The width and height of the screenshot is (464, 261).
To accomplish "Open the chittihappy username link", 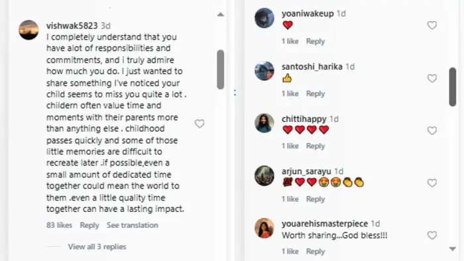I will click(304, 119).
